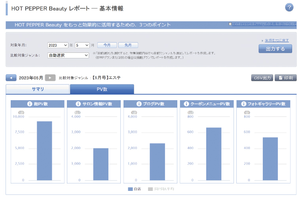
Task: Click the 先月 button
Action: pyautogui.click(x=128, y=45)
